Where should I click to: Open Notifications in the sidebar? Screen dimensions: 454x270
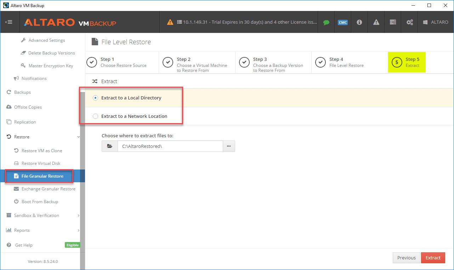30,79
